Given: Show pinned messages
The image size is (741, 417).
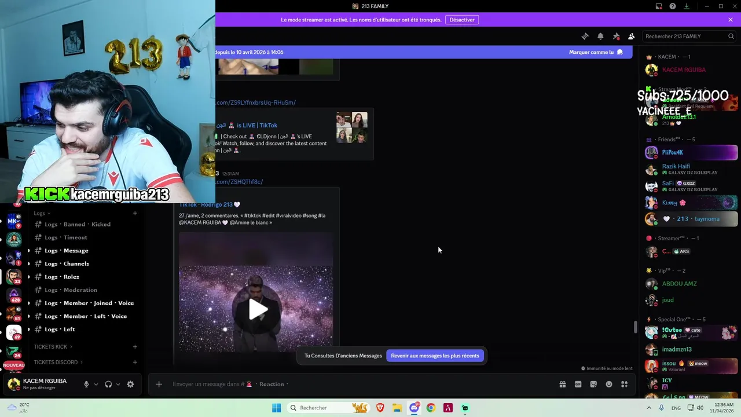Looking at the screenshot, I should tap(616, 36).
